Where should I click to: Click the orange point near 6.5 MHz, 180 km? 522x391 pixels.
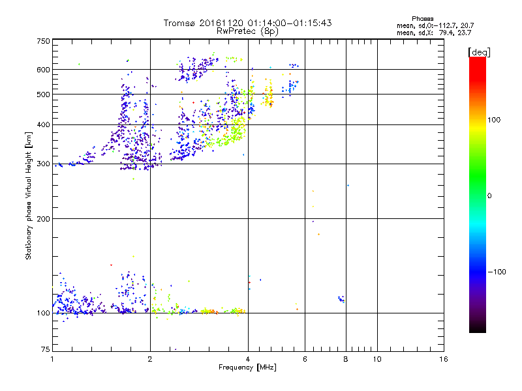[x=318, y=235]
